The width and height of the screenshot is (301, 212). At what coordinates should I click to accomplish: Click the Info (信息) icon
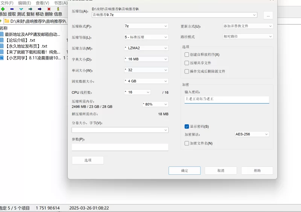click(58, 9)
